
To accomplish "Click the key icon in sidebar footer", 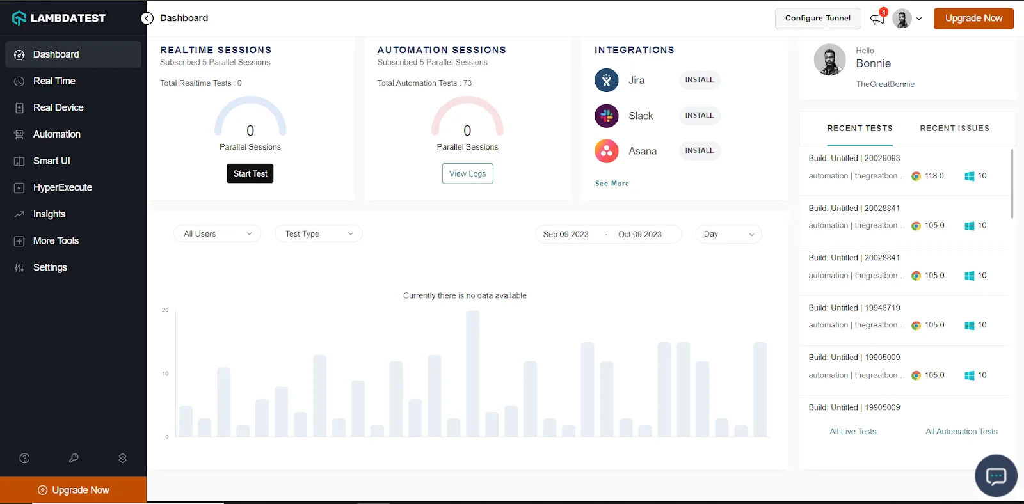I will pyautogui.click(x=74, y=458).
